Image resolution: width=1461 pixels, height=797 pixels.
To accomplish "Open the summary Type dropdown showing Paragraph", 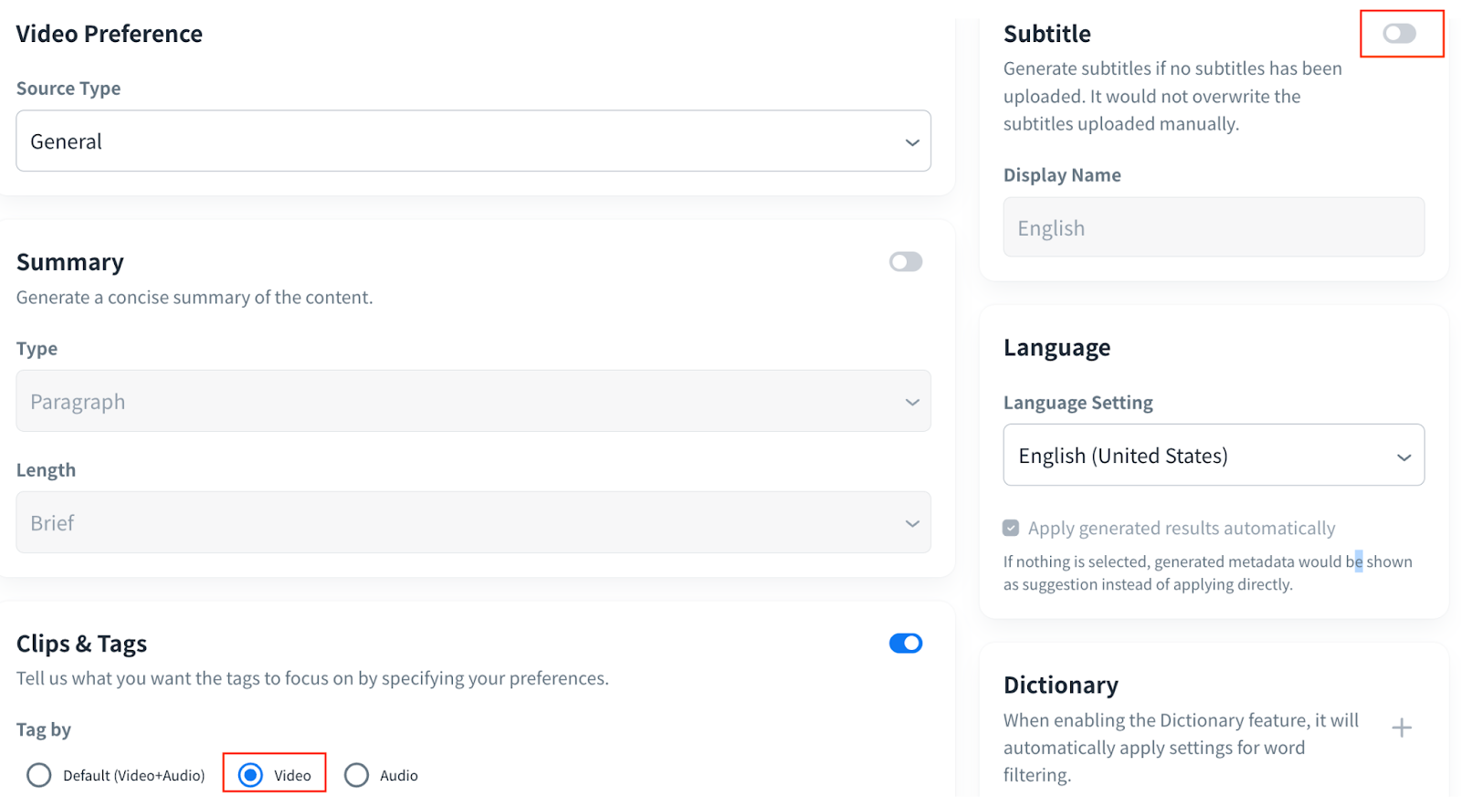I will [457, 402].
